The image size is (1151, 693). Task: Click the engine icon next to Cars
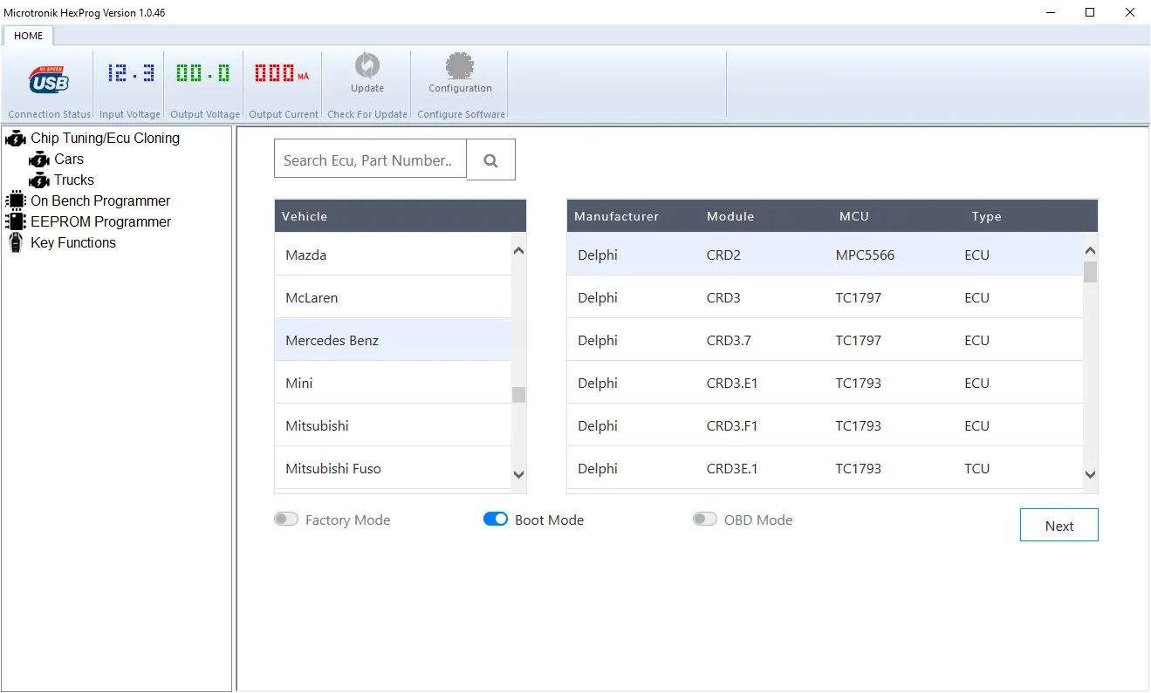point(39,160)
